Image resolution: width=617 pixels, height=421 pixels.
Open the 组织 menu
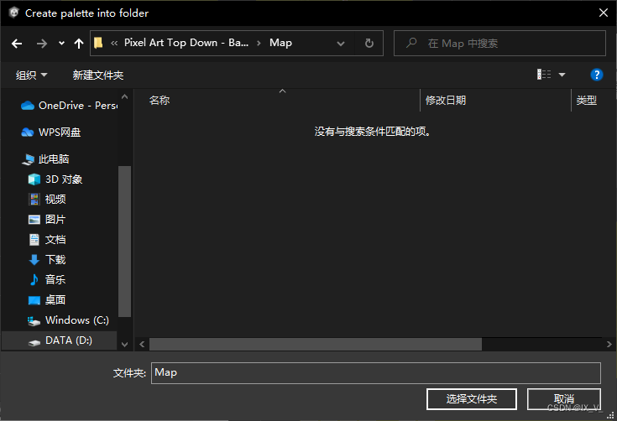click(x=32, y=75)
